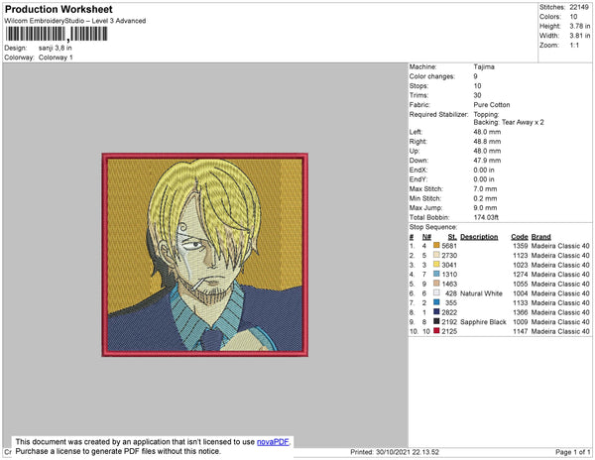This screenshot has height=460, width=595.
Task: Click 'Wilcom EmbroideryStudio – Level 3 Advanced' text
Action: (x=75, y=21)
